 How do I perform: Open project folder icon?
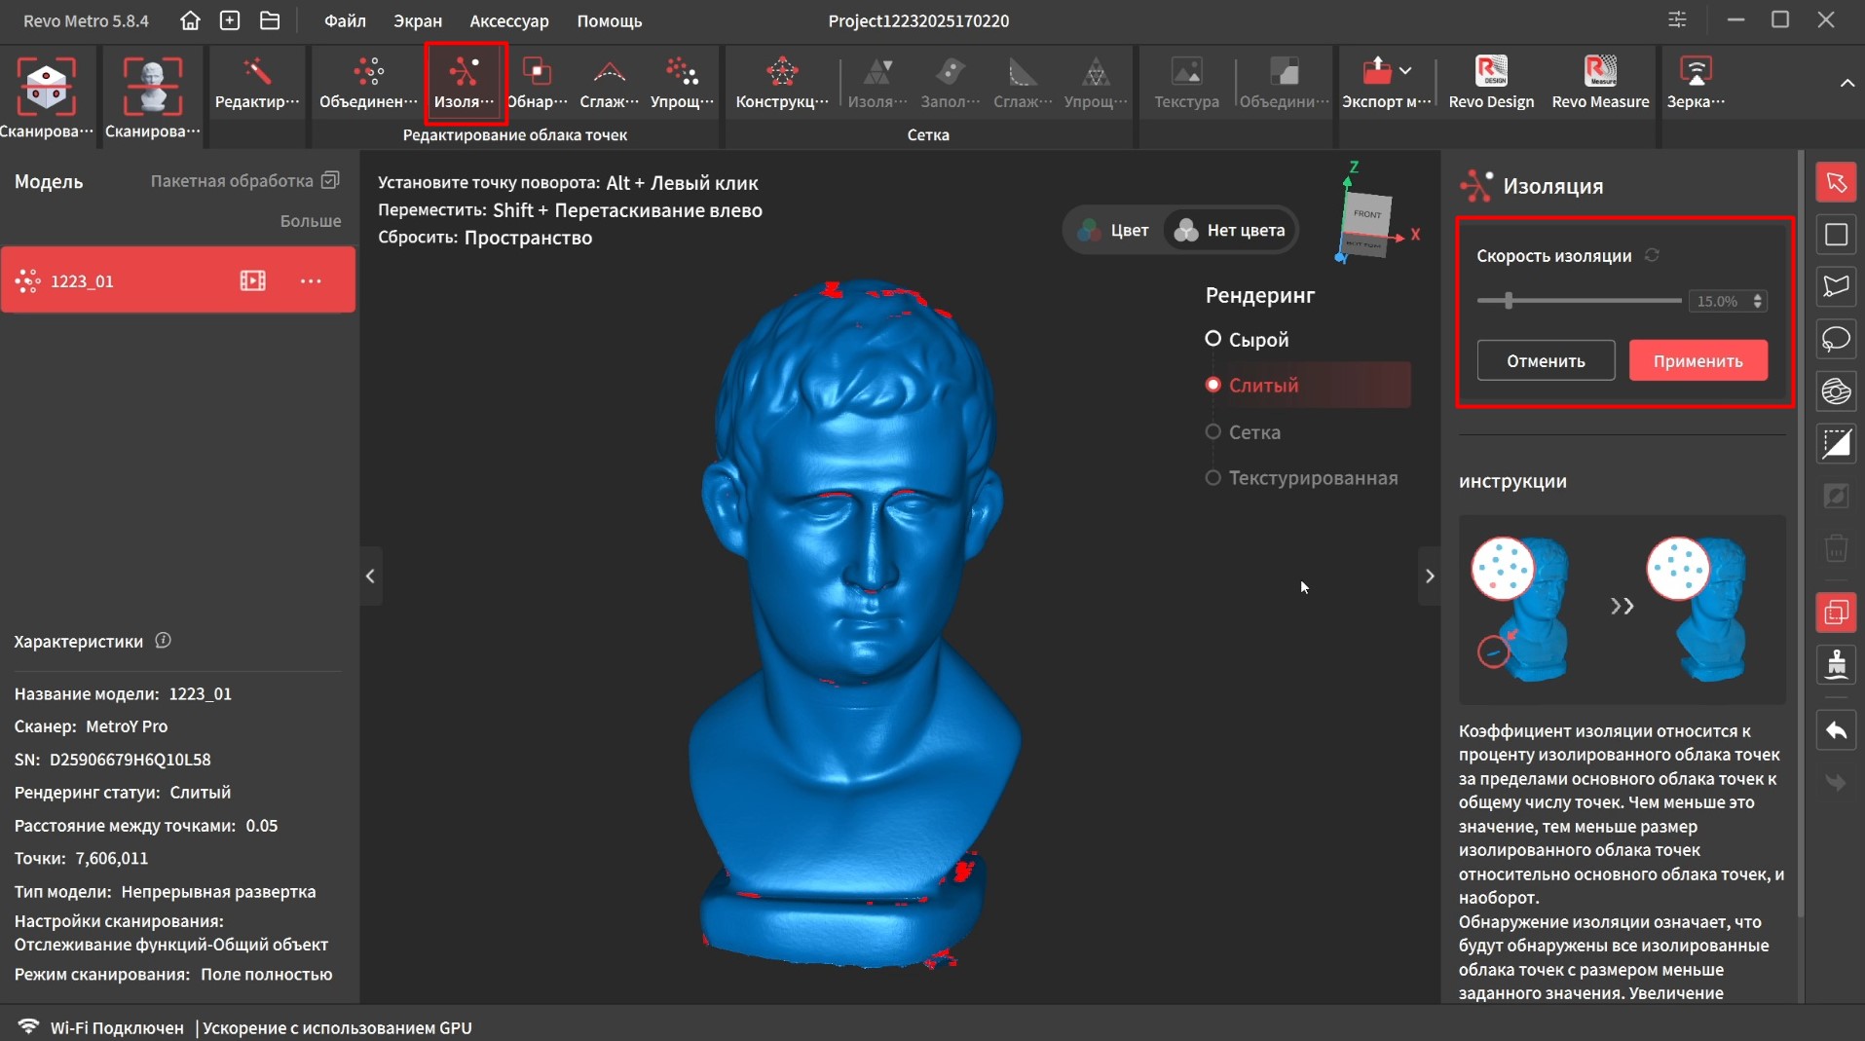(x=270, y=20)
